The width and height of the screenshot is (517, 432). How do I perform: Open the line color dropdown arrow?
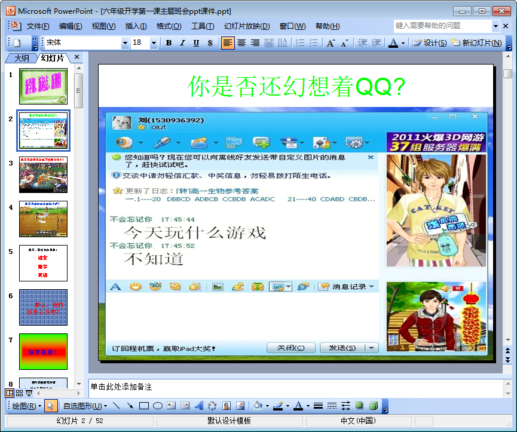(287, 406)
